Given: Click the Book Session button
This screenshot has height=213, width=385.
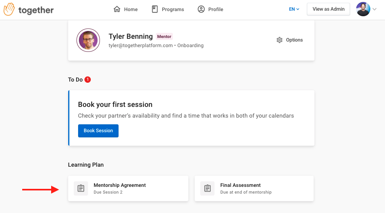Looking at the screenshot, I should click(x=98, y=131).
